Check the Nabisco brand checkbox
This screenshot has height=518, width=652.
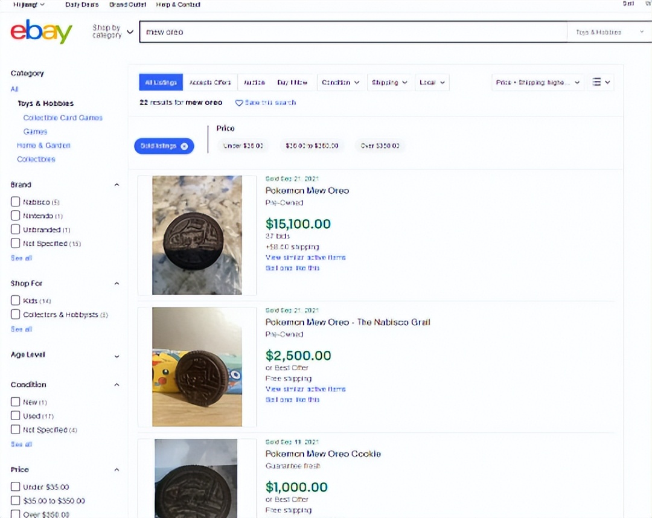(x=16, y=202)
